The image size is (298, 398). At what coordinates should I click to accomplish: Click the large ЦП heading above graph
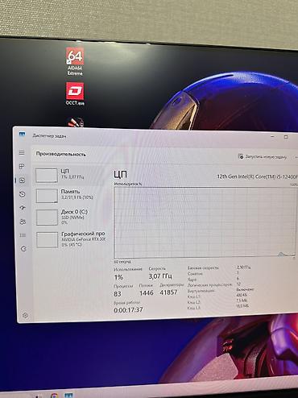[x=120, y=175]
